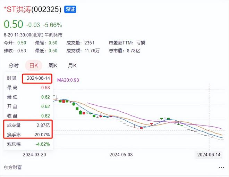The height and width of the screenshot is (177, 229).
Task: Click the 市盈率TTM: 亏损 entry
Action: click(x=127, y=43)
